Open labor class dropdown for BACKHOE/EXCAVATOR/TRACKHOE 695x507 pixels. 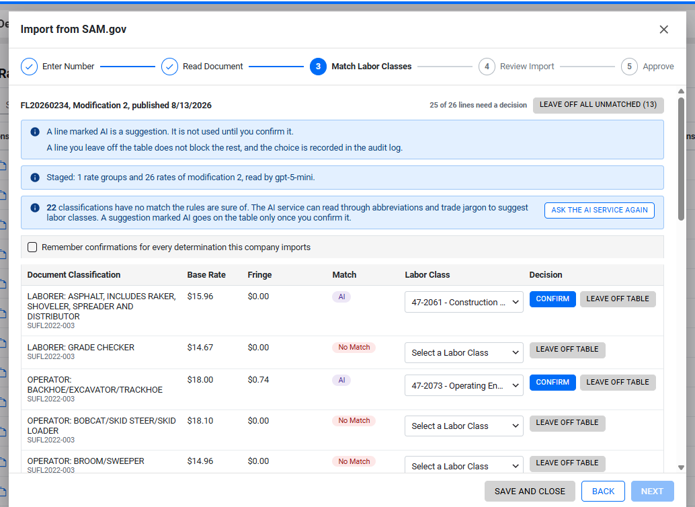coord(464,385)
